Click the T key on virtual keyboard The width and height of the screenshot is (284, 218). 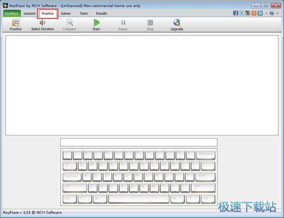click(123, 165)
